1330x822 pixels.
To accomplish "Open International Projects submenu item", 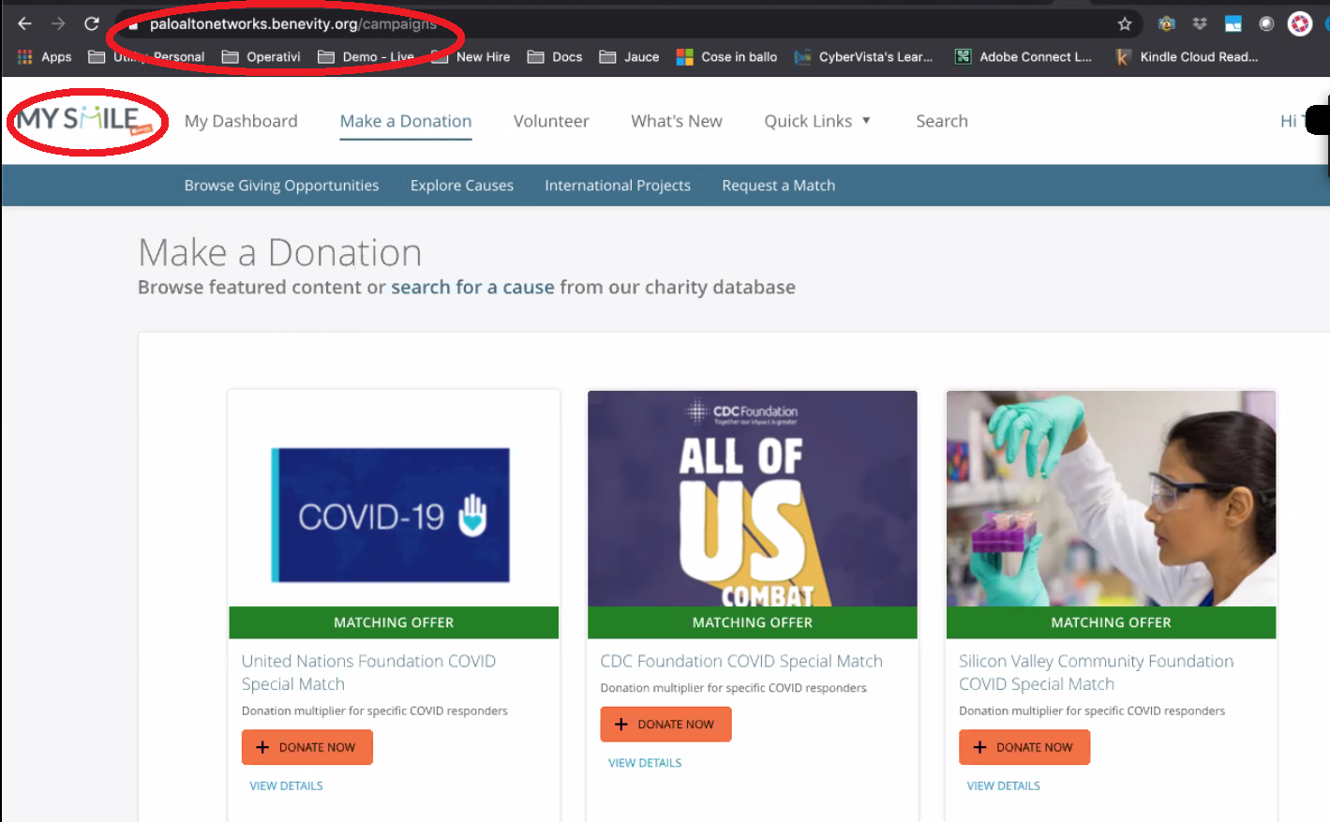I will [x=618, y=186].
